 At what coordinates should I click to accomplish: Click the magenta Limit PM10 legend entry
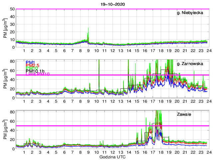click(37, 75)
